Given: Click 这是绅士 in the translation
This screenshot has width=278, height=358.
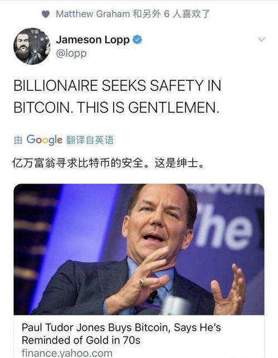Looking at the screenshot, I should pyautogui.click(x=176, y=163).
